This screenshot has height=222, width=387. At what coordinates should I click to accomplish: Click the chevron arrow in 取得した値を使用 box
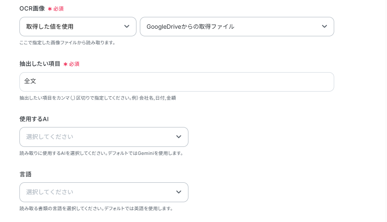pos(127,27)
